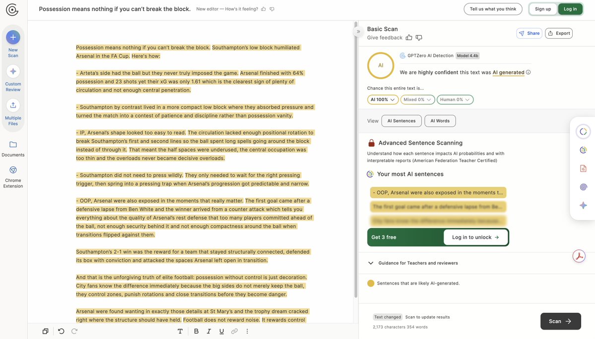Click Tell us what you think
The width and height of the screenshot is (595, 339).
(493, 9)
